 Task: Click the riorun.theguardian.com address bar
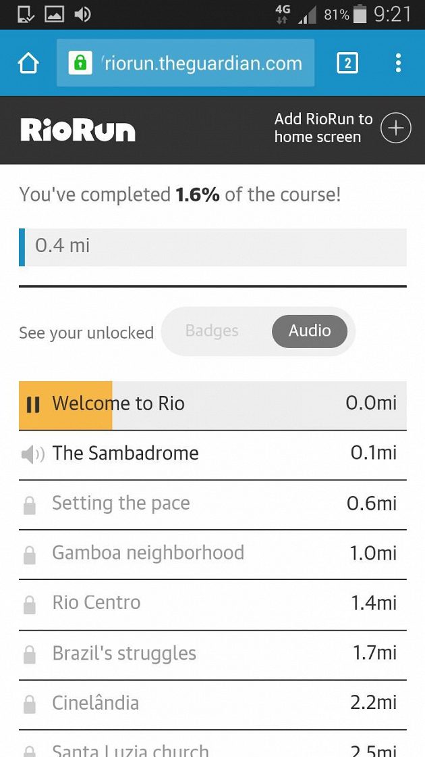pyautogui.click(x=186, y=64)
